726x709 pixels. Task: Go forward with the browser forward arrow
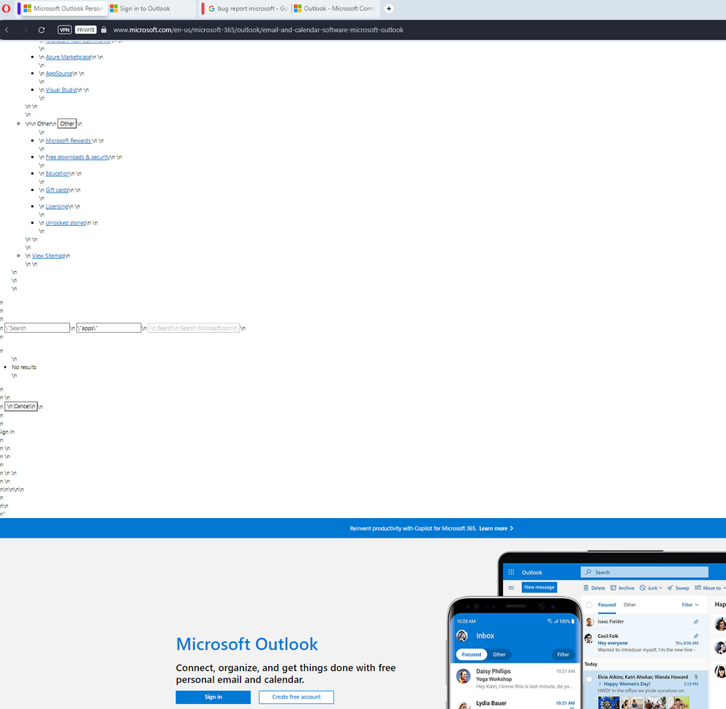coord(25,30)
